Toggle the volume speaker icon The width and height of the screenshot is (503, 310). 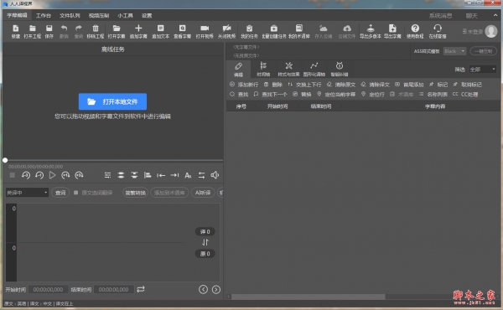click(x=215, y=175)
